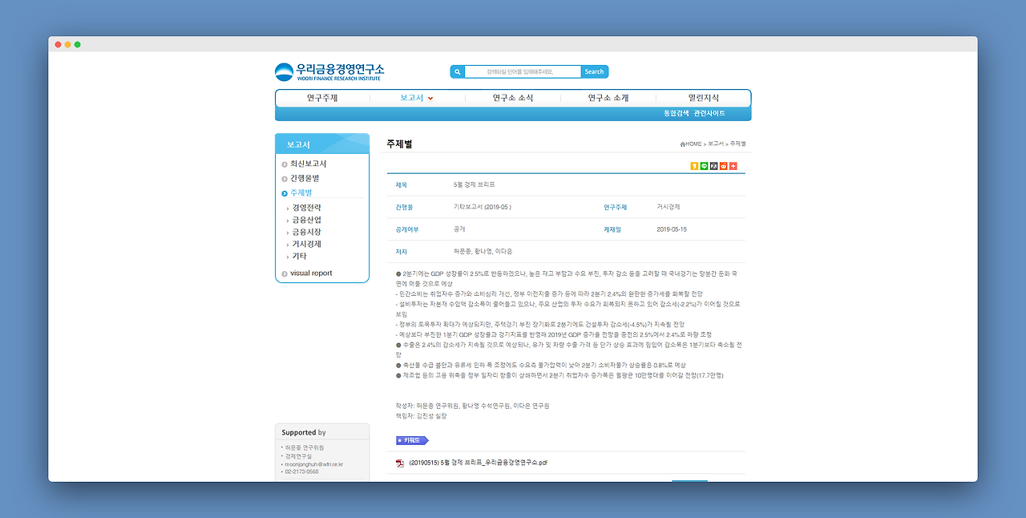Click the magnifier icon in search bar
Screen dimensions: 1026x518
[x=458, y=71]
